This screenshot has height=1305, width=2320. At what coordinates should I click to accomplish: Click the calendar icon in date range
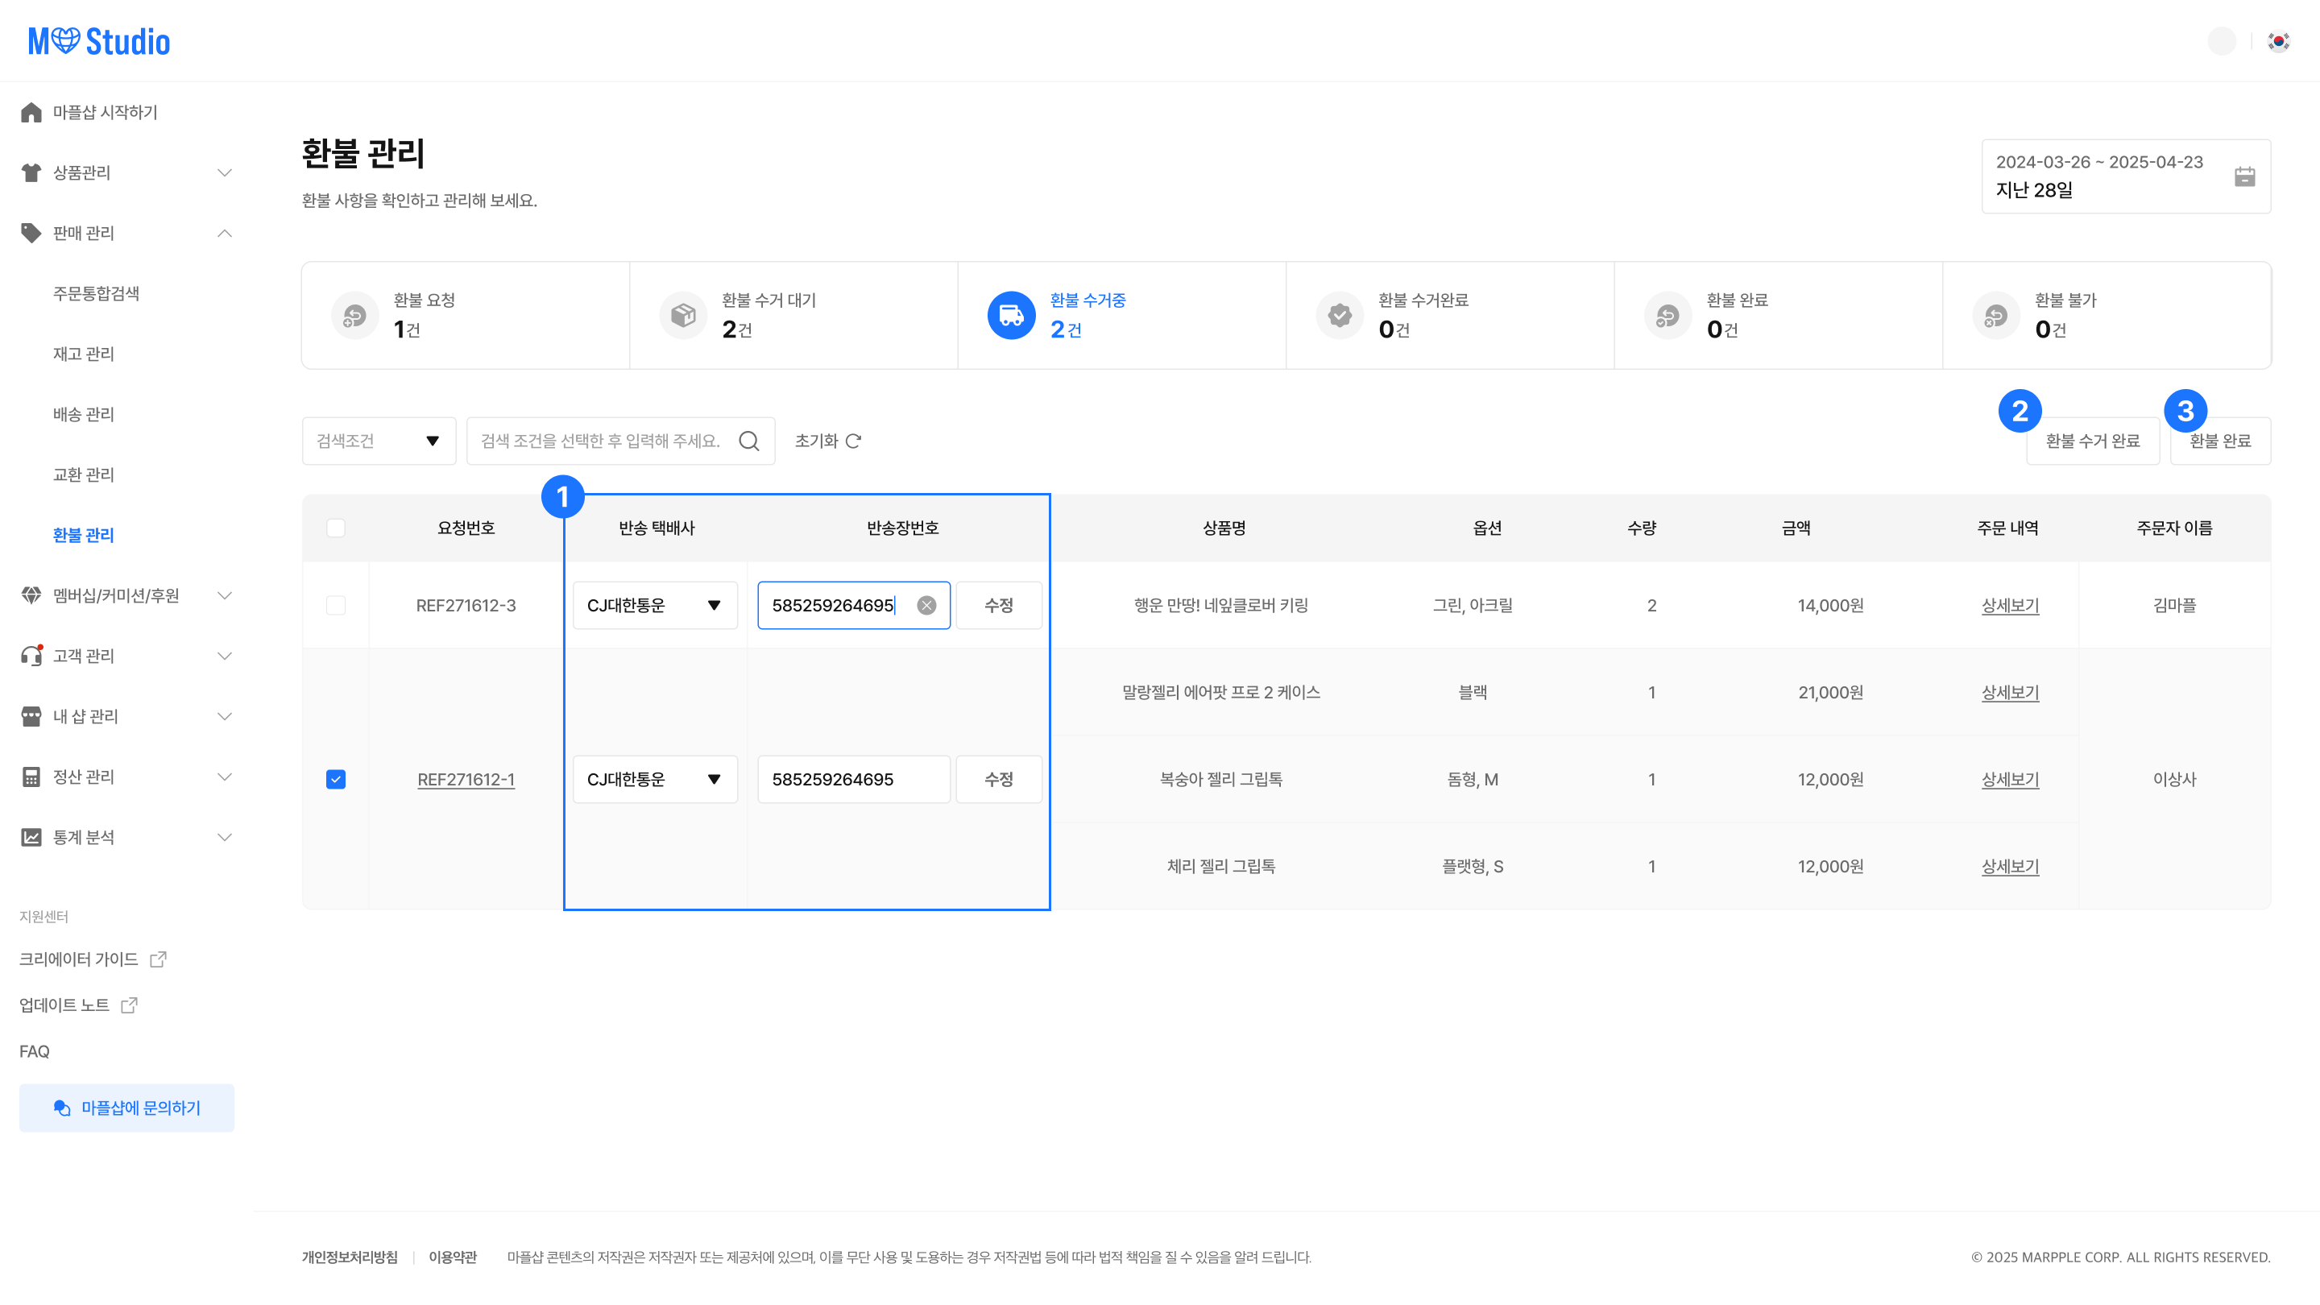click(x=2244, y=176)
